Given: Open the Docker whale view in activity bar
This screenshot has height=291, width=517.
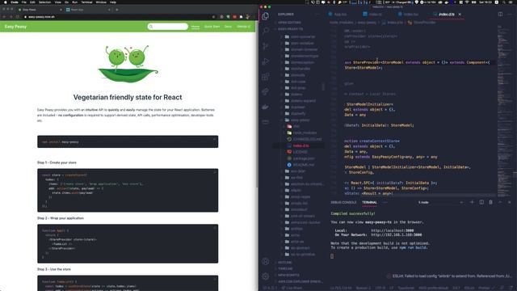Looking at the screenshot, I should 266,107.
